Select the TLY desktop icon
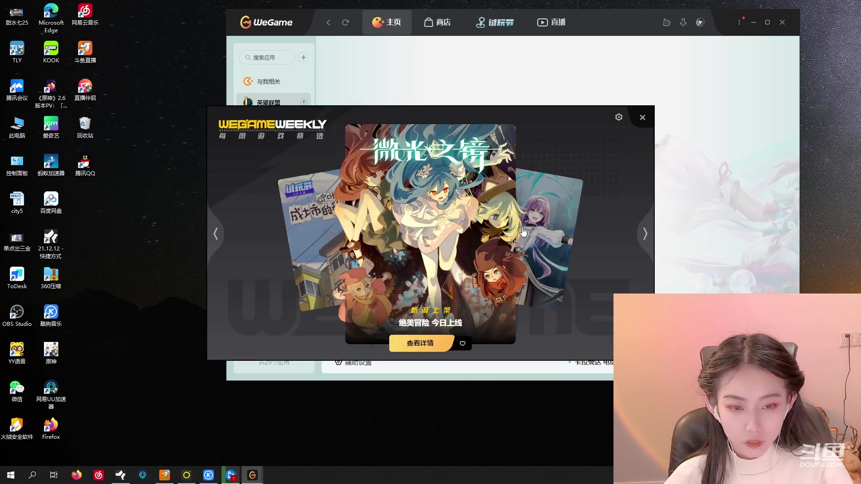861x484 pixels. 17,52
